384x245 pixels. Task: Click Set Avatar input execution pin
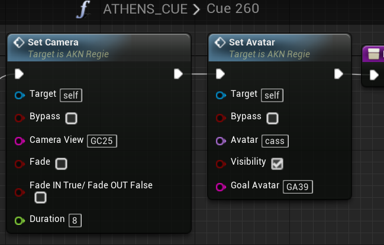point(221,74)
